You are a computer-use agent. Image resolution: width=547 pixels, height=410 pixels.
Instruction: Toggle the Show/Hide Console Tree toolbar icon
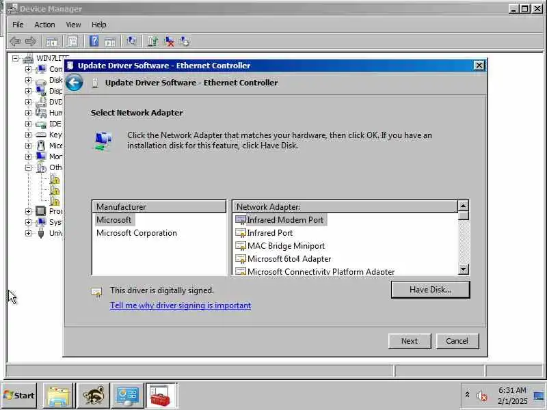(52, 42)
